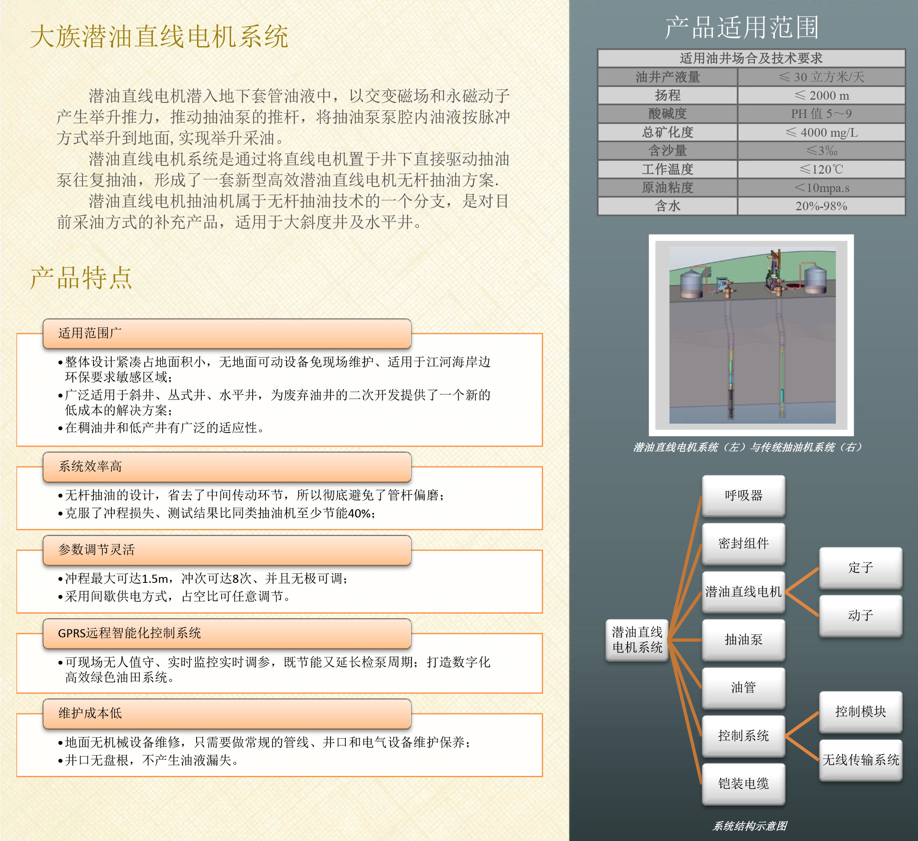Click the 系统结构示意图 caption

(750, 826)
